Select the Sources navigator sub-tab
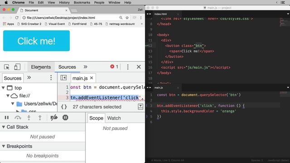Image resolution: width=290 pixels, height=163 pixels. click(13, 78)
